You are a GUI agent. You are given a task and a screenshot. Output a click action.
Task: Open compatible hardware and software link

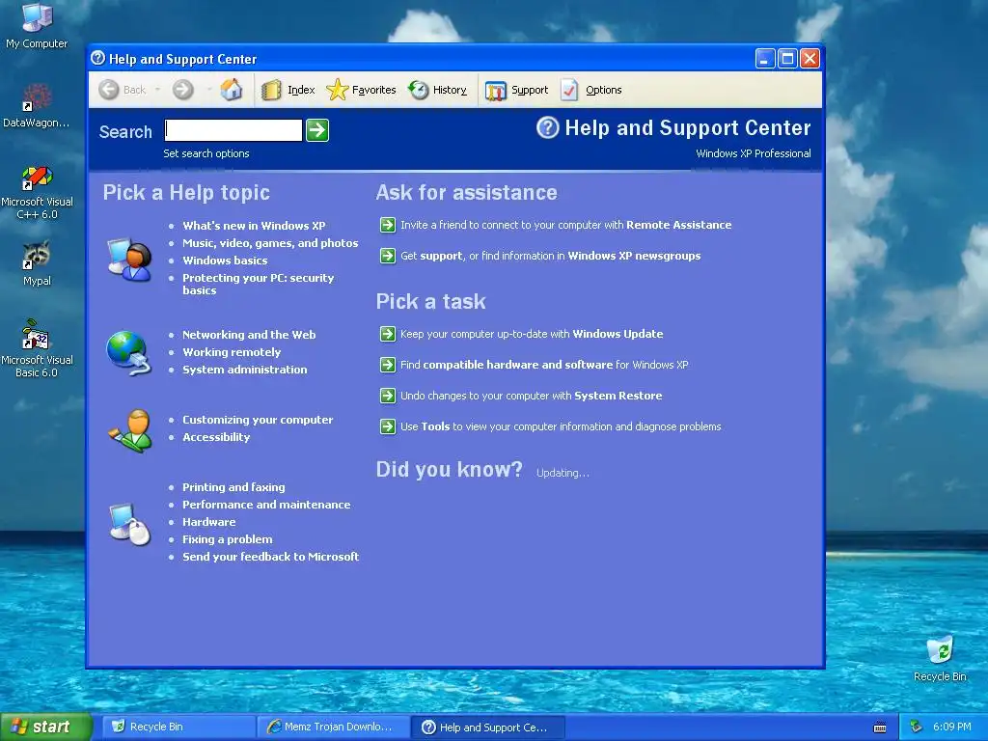(x=544, y=365)
